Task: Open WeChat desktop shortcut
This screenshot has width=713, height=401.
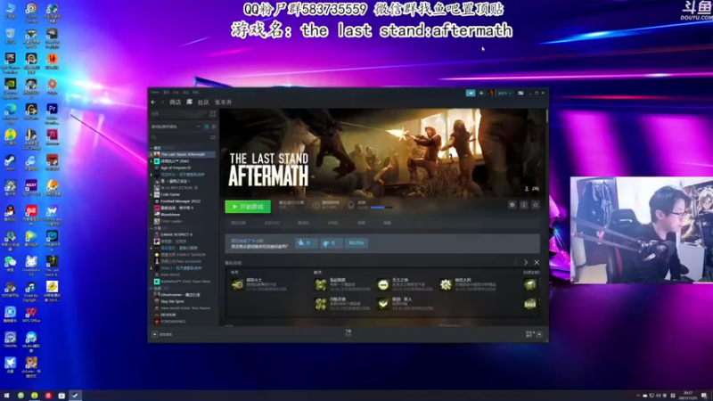Action: pyautogui.click(x=10, y=264)
